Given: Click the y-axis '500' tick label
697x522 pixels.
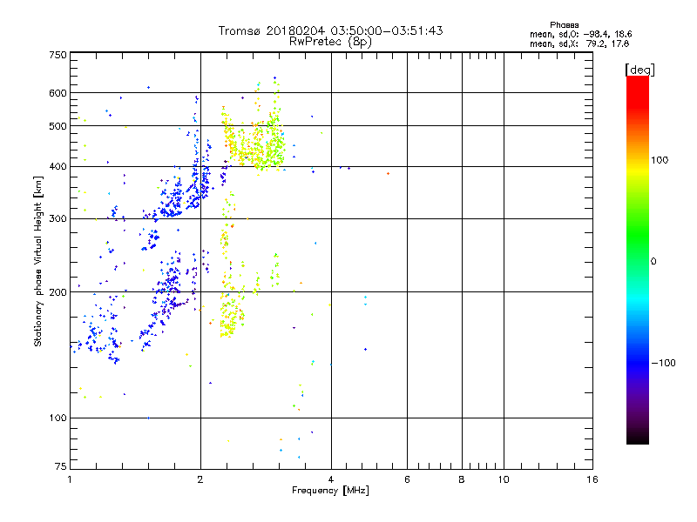Looking at the screenshot, I should [58, 126].
